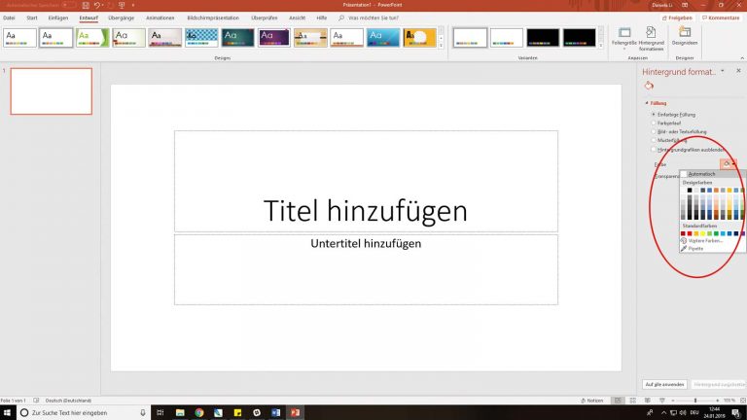
Task: Enable Hintergrundgrafiken ausblenden checkbox
Action: (x=655, y=150)
